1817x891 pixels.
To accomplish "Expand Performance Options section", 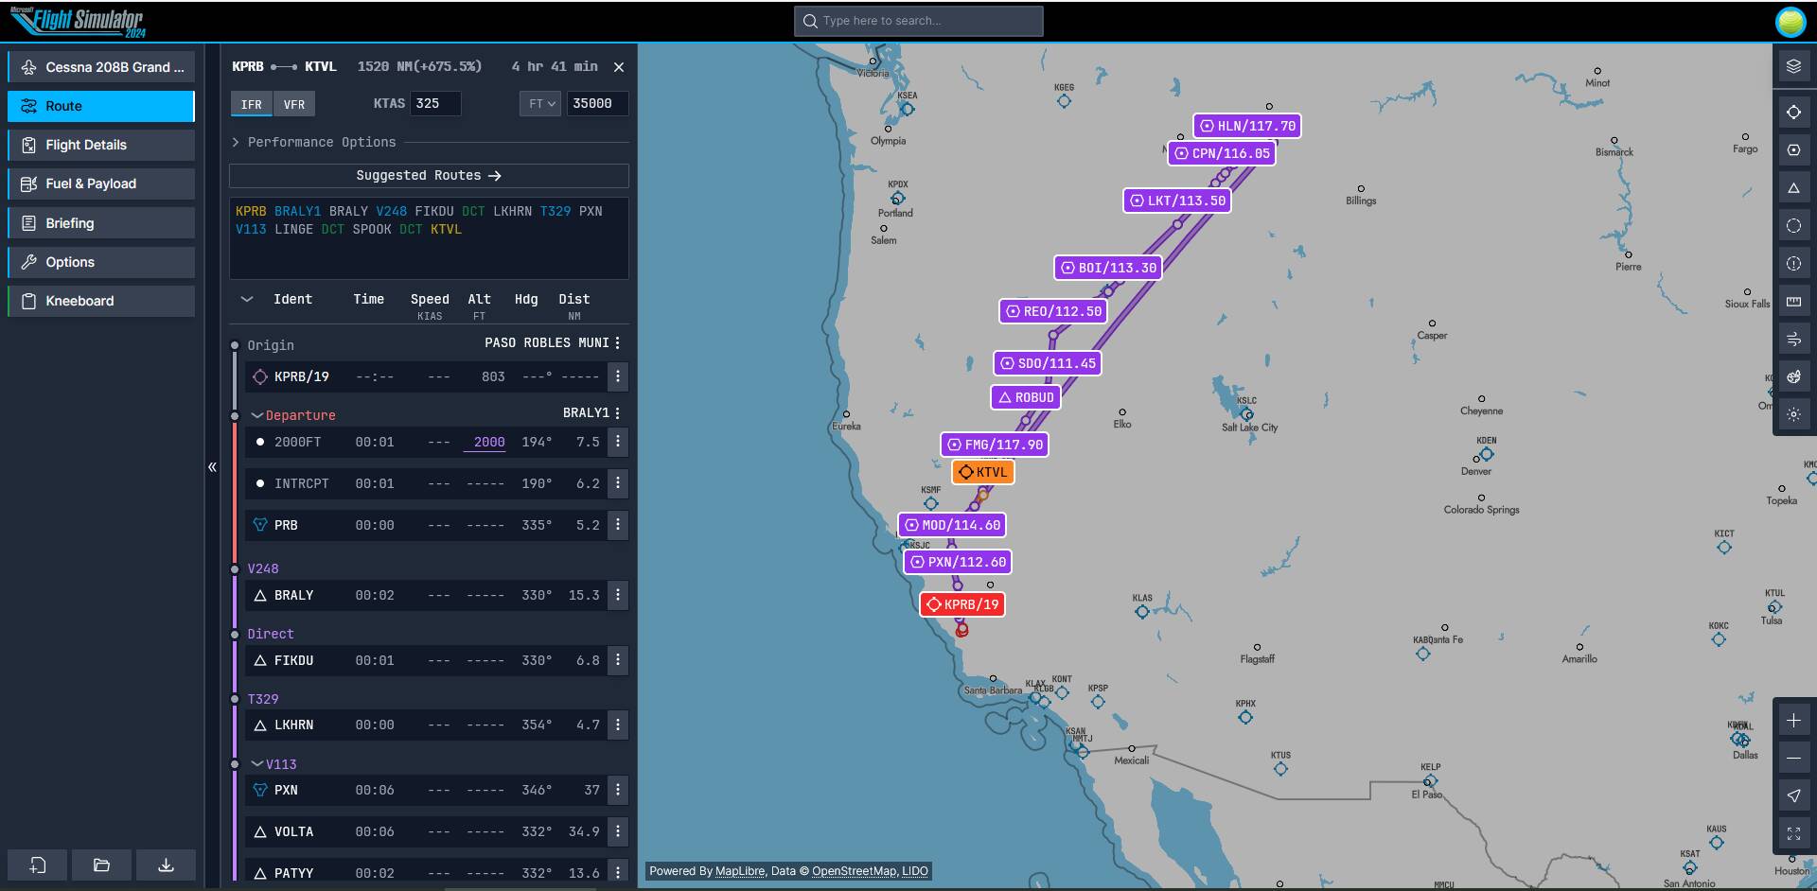I will 315,142.
